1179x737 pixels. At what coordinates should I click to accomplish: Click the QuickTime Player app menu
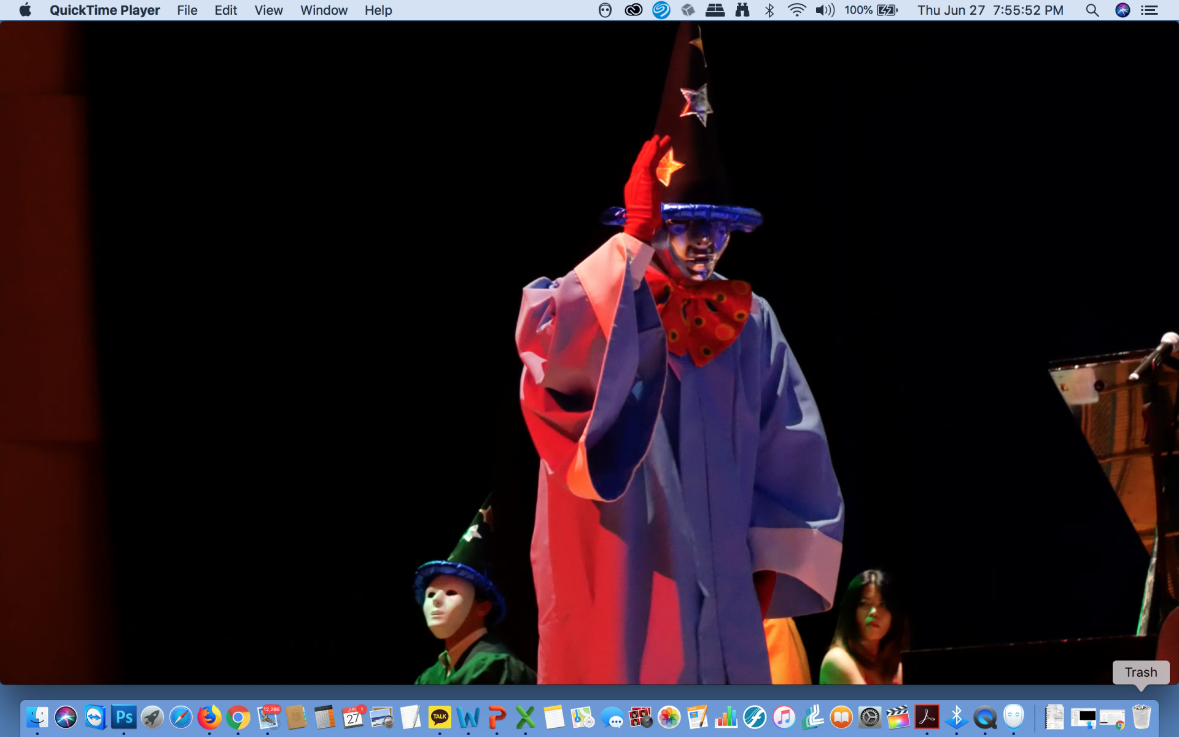point(104,10)
